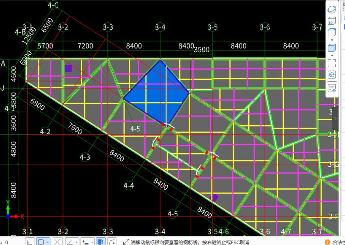Screen dimensions: 345x245
Task: Open dropdown beside the angle snap icon
Action: pyautogui.click(x=76, y=242)
